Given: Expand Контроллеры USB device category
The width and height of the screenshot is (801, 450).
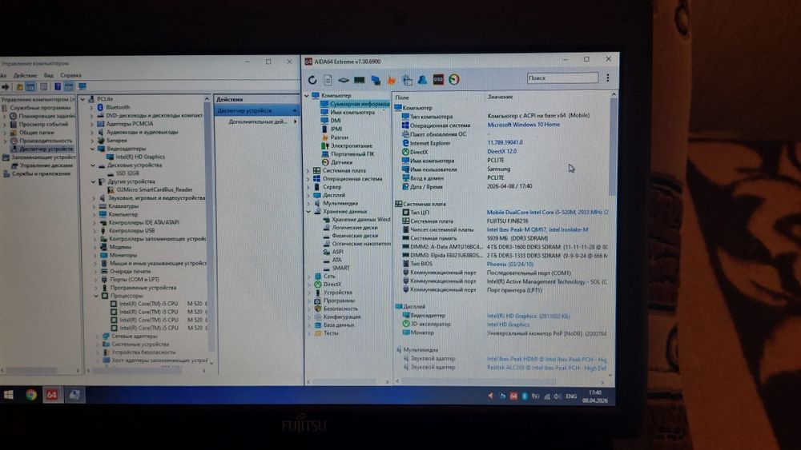Looking at the screenshot, I should (95, 231).
